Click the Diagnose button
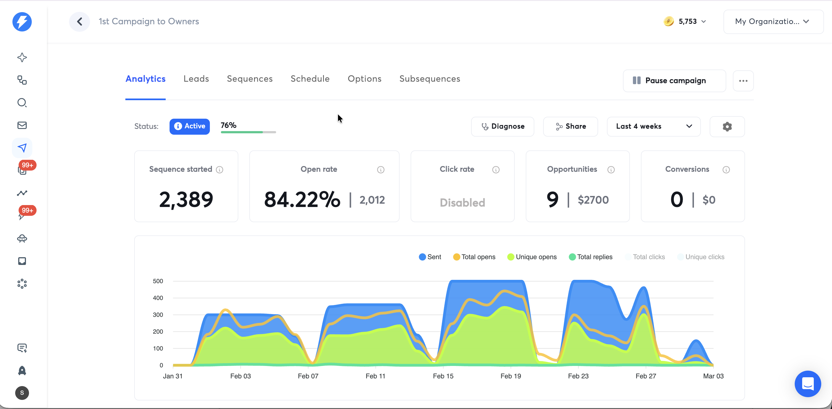This screenshot has height=409, width=832. (503, 127)
